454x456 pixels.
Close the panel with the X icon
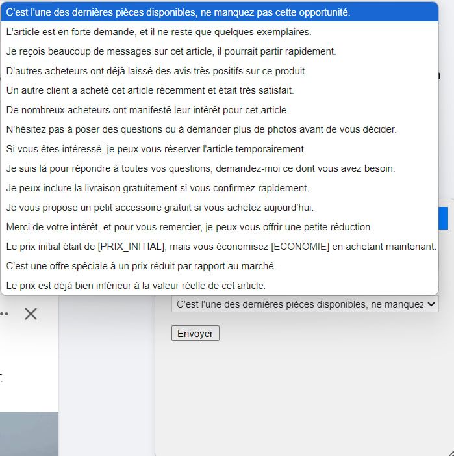[31, 314]
